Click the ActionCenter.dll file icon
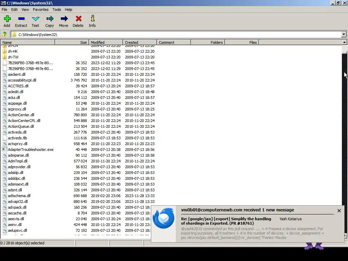348x261 pixels. click(x=5, y=115)
